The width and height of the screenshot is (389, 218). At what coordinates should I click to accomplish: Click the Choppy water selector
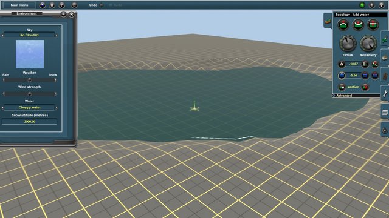point(30,108)
